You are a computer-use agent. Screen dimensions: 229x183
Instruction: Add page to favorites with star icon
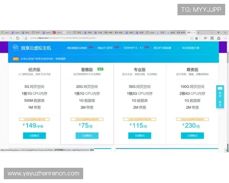[197, 38]
